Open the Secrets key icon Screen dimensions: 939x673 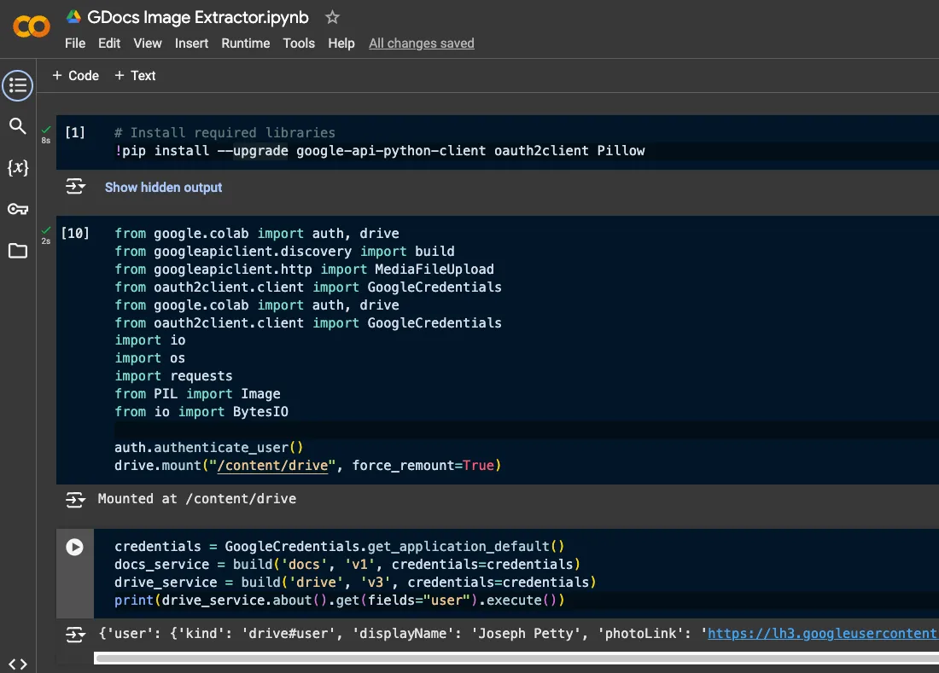tap(17, 209)
